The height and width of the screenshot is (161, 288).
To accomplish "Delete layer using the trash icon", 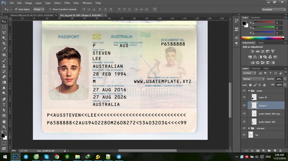I will [x=280, y=151].
